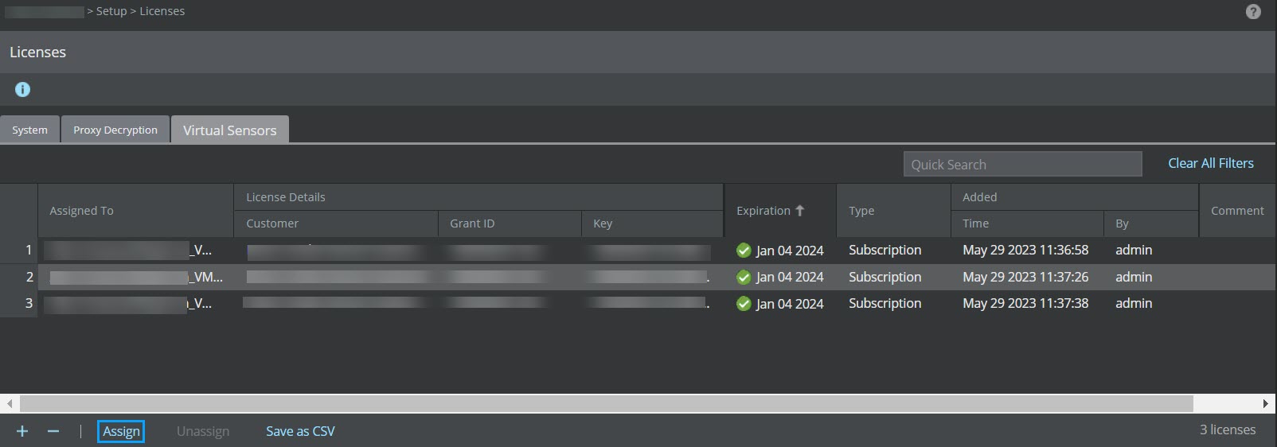Remove license with the minus icon
The height and width of the screenshot is (447, 1277).
pyautogui.click(x=53, y=431)
